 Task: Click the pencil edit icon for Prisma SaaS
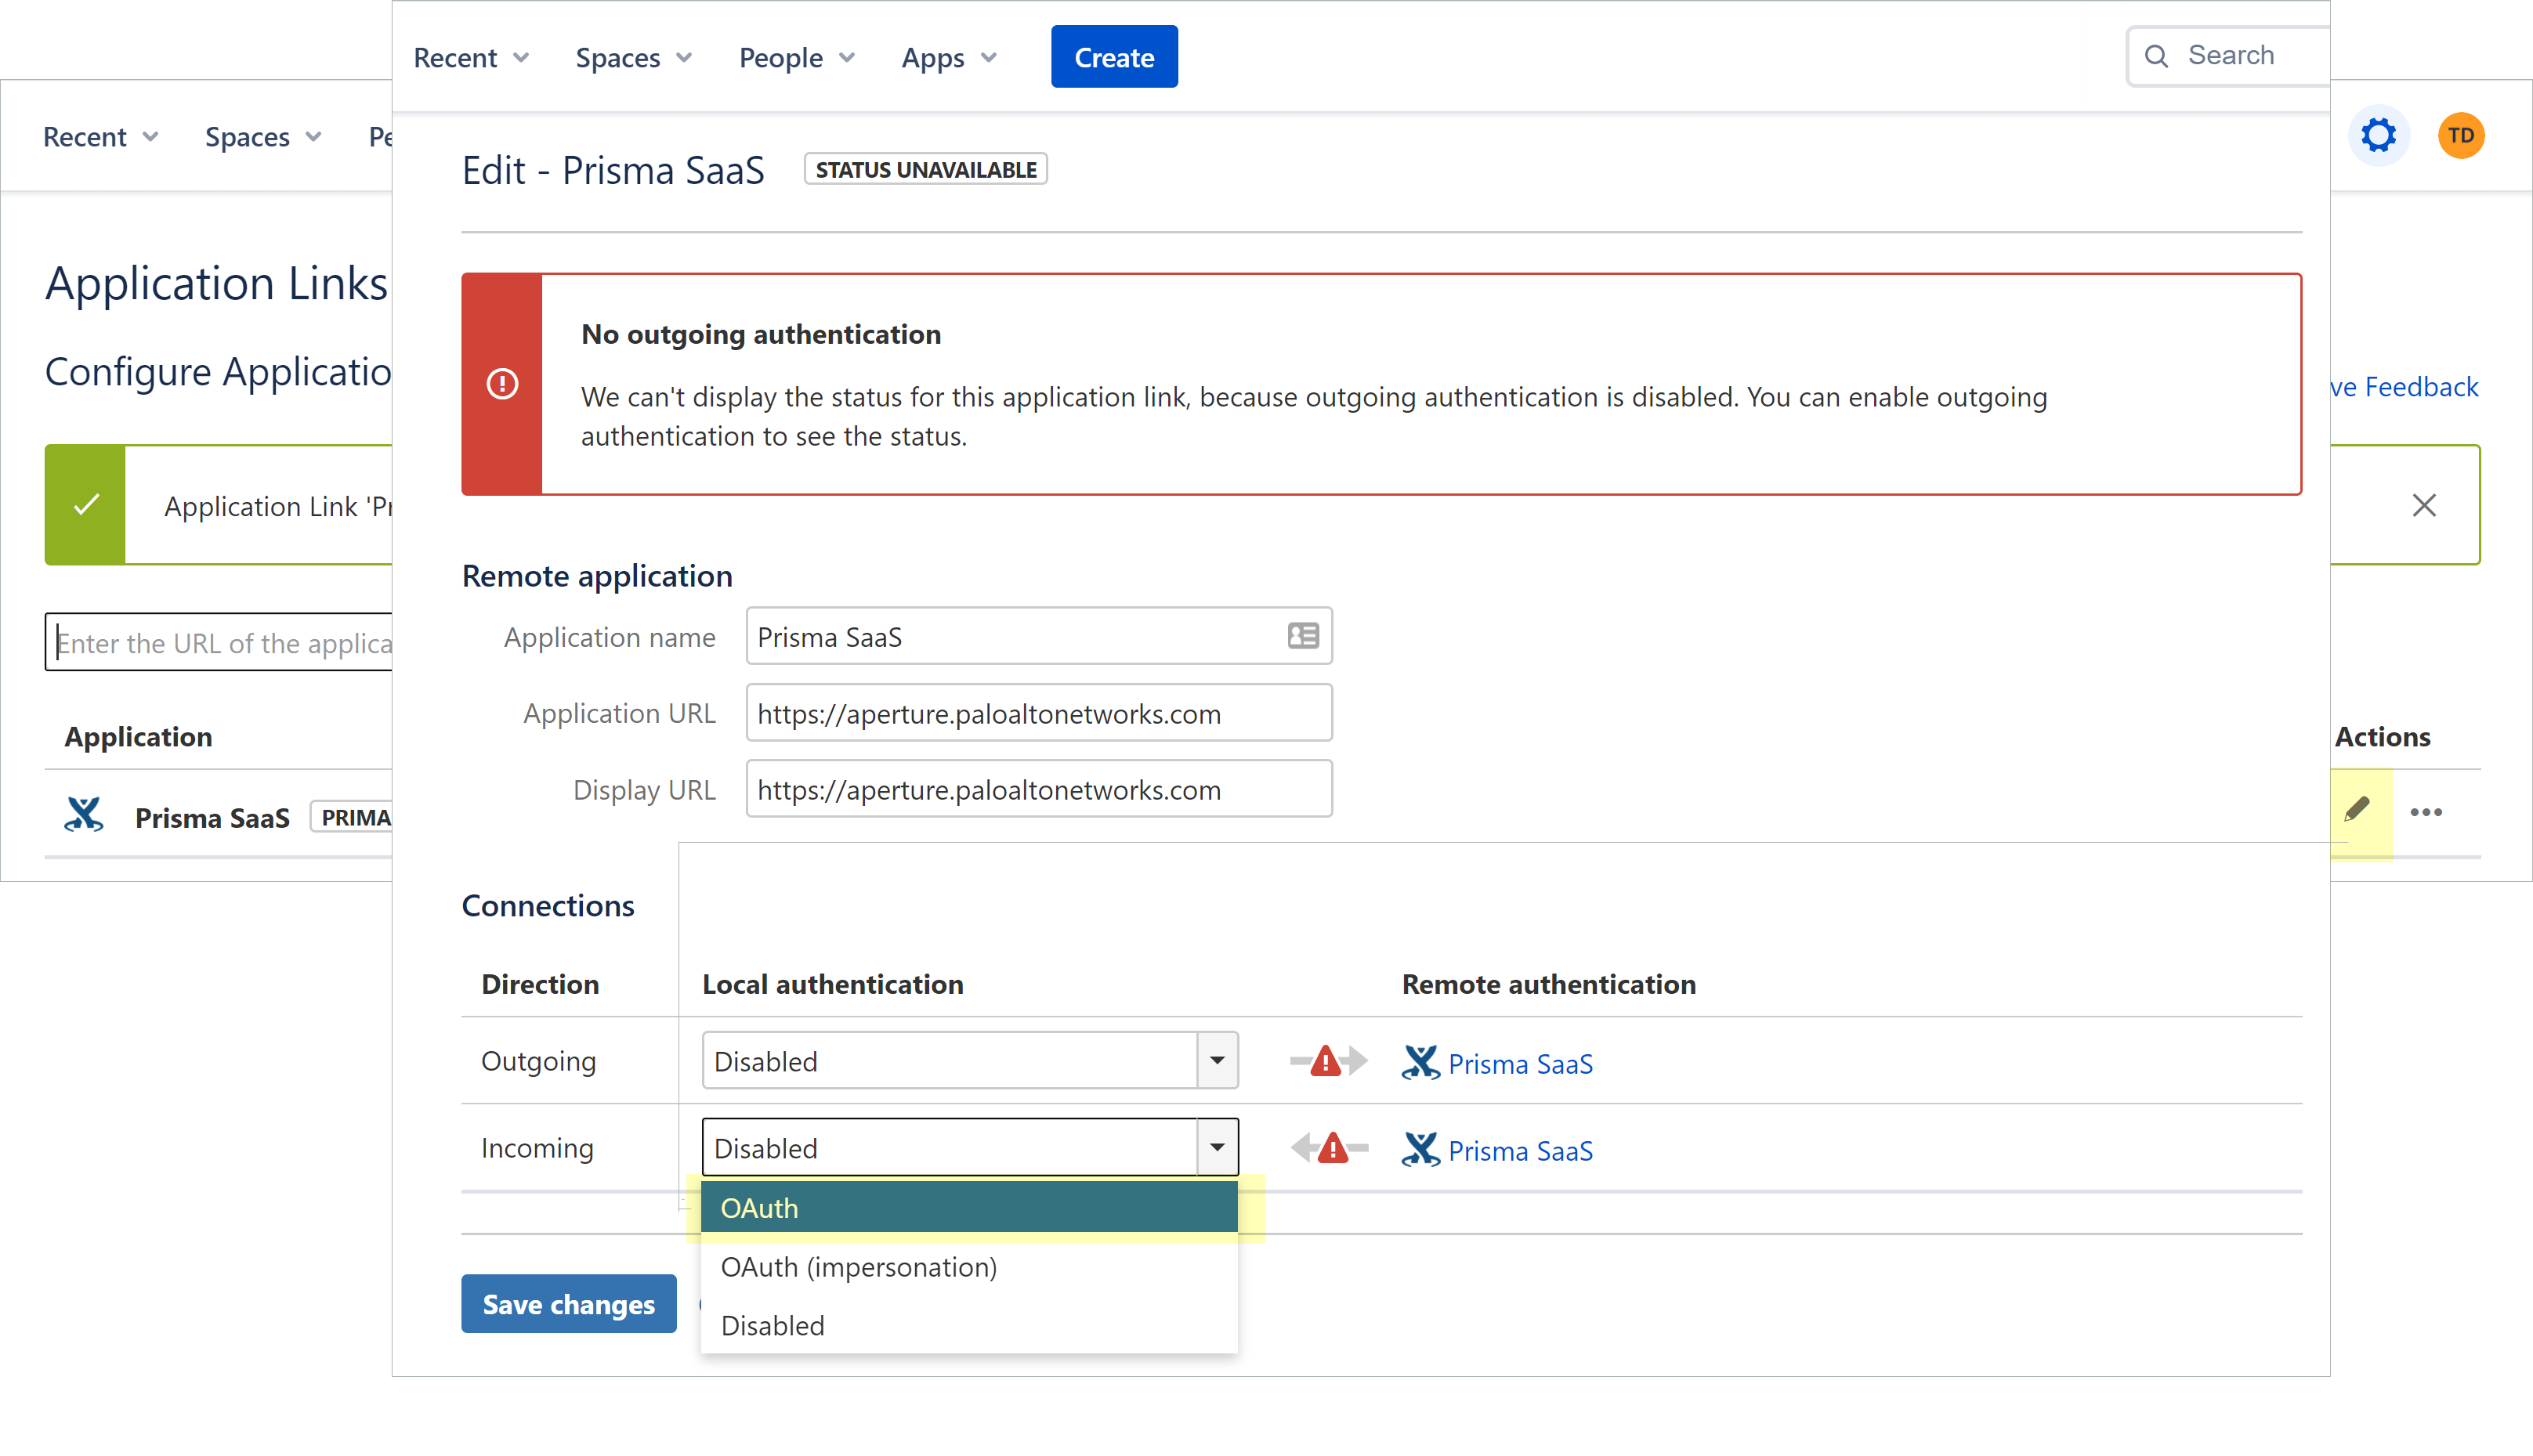pos(2356,809)
